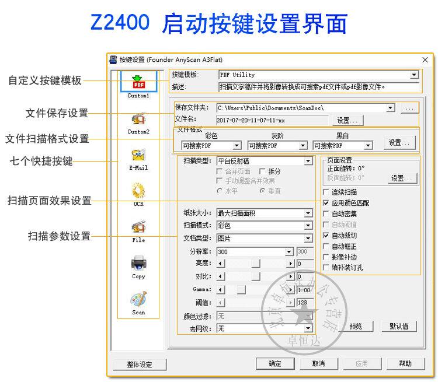Enable 自动密集 checkbox
The width and height of the screenshot is (438, 382).
pos(326,213)
